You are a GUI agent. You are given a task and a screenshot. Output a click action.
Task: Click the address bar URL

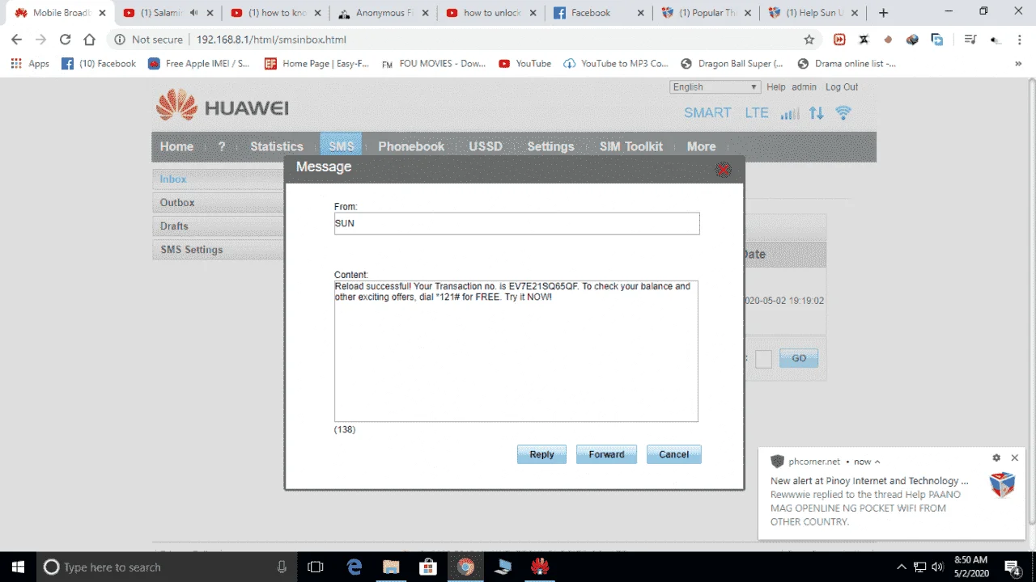[271, 40]
